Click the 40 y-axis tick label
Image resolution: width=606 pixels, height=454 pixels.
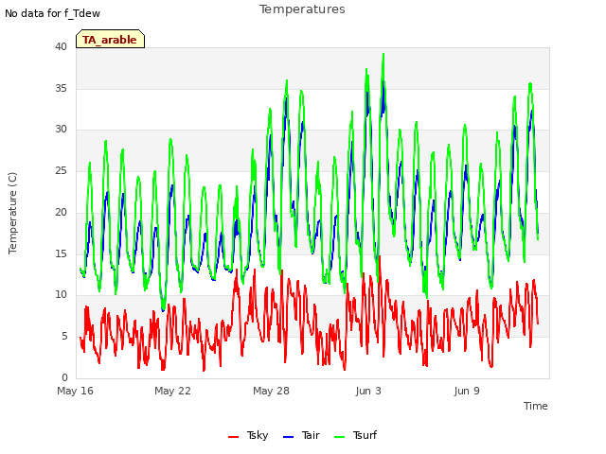[61, 46]
